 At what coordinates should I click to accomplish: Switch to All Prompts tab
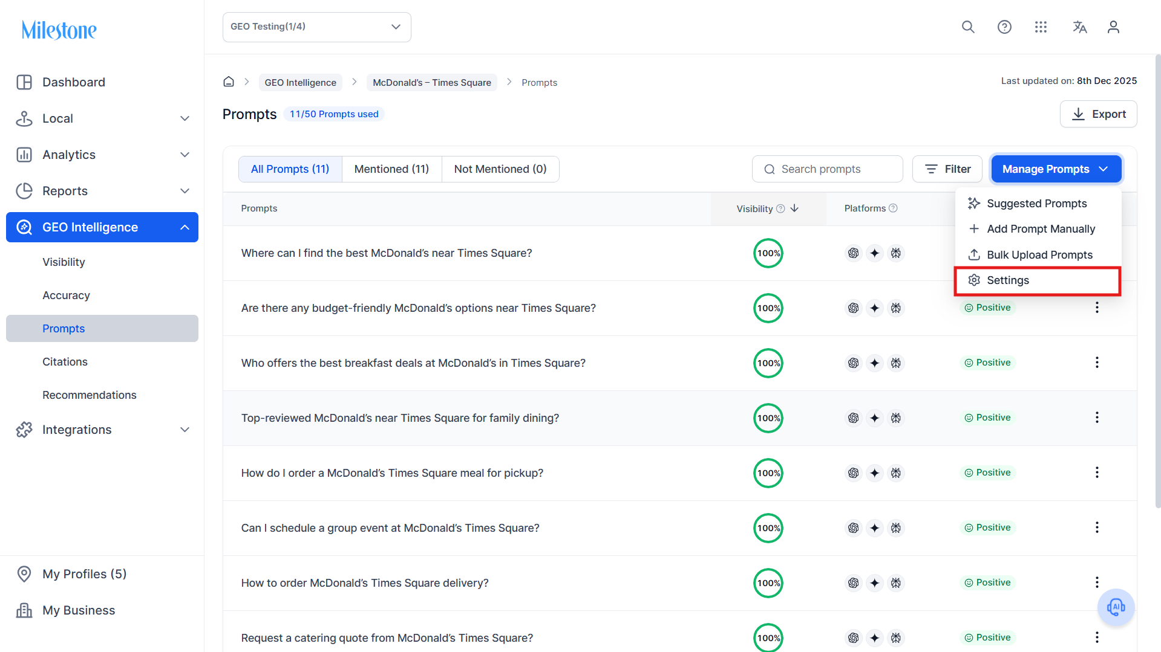coord(290,169)
